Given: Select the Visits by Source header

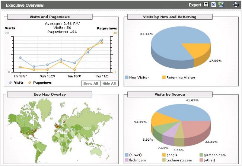Looking at the screenshot, I should (x=170, y=95).
